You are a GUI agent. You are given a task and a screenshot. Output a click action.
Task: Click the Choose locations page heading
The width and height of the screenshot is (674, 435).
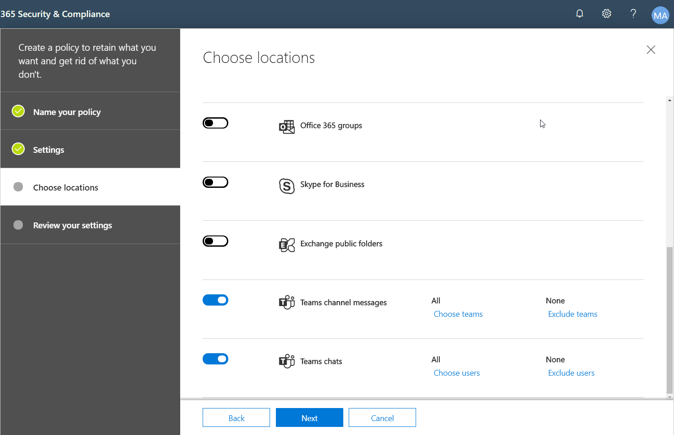[x=259, y=58]
